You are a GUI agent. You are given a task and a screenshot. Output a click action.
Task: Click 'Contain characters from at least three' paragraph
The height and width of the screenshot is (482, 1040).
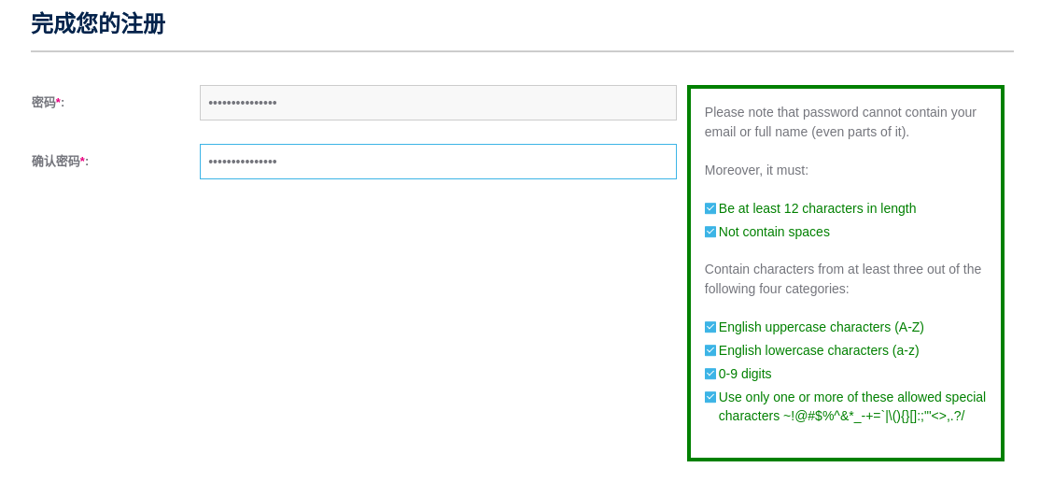[842, 278]
